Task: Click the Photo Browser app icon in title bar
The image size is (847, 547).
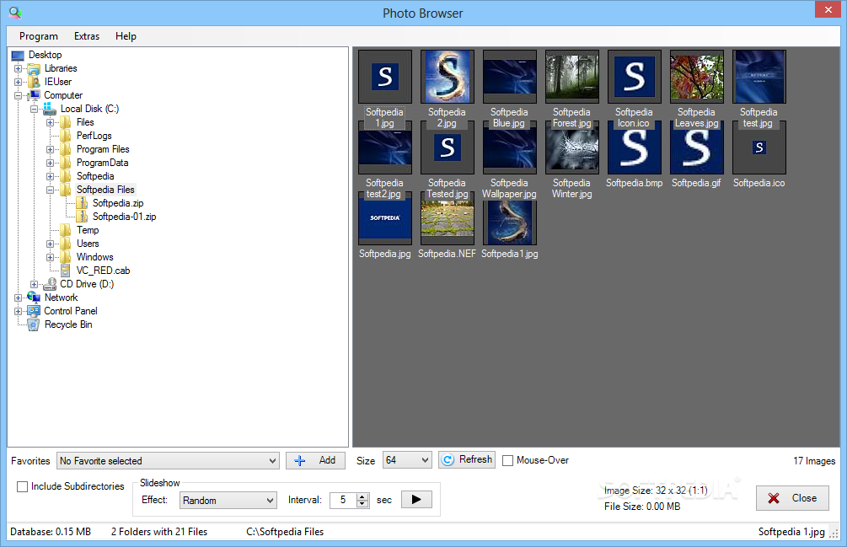Action: tap(15, 12)
